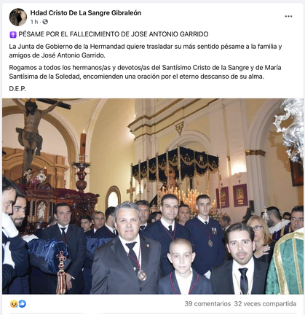Click the public globe privacy icon
The width and height of the screenshot is (305, 315).
pyautogui.click(x=45, y=22)
